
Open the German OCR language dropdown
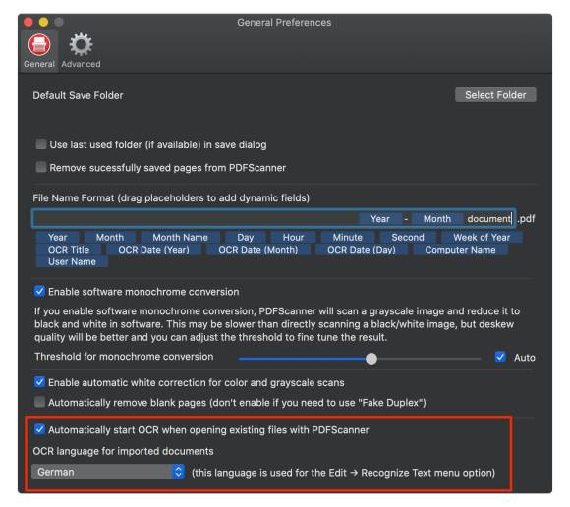[108, 472]
